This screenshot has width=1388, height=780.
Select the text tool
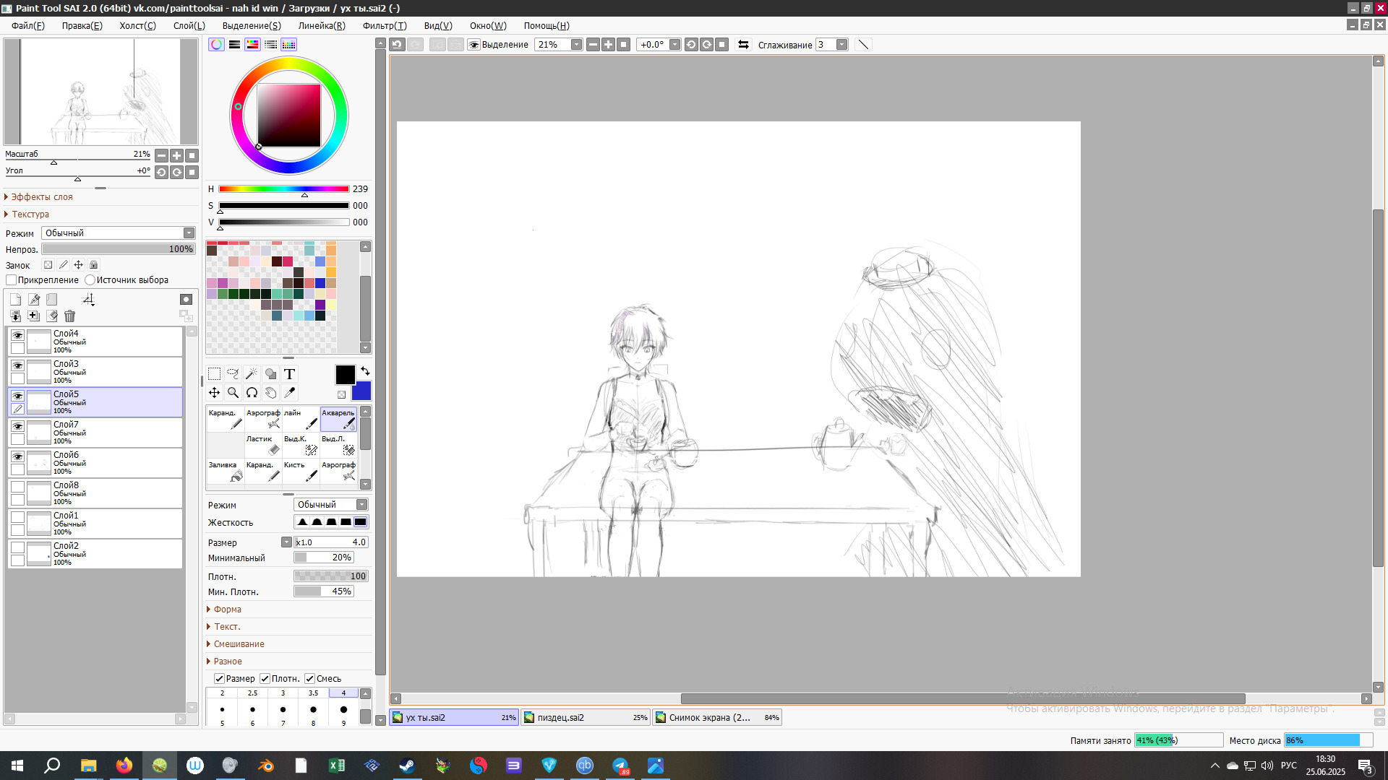tap(289, 374)
